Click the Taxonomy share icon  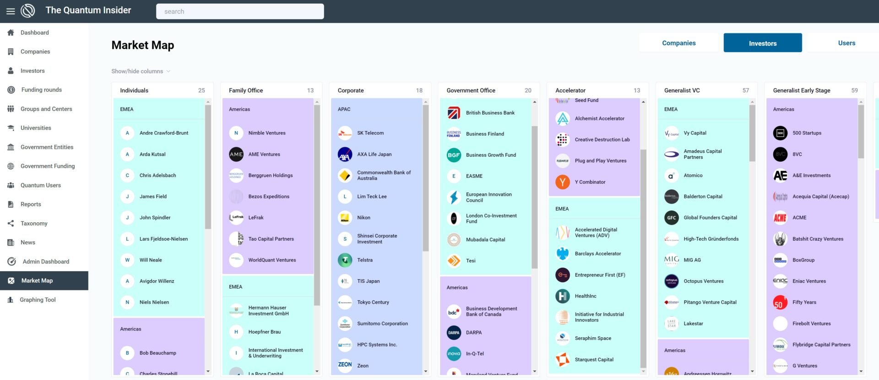(x=11, y=223)
